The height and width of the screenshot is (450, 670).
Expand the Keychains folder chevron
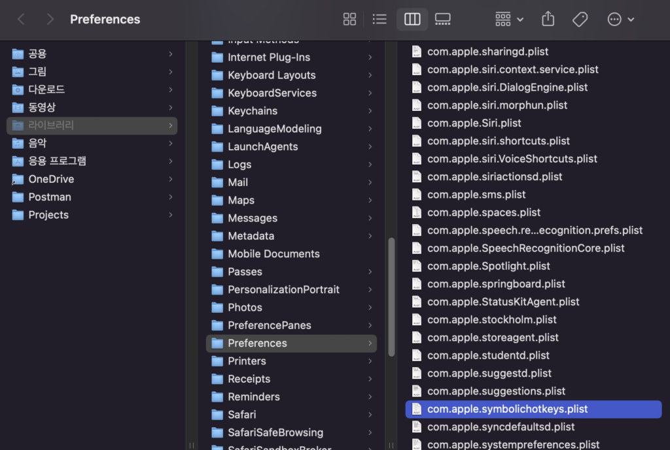click(x=370, y=111)
